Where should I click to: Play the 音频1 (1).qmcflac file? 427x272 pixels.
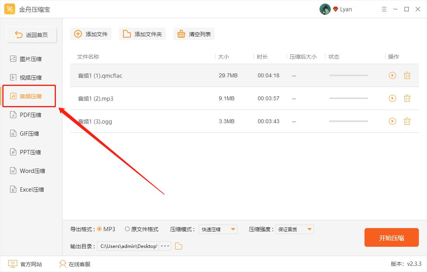point(392,75)
